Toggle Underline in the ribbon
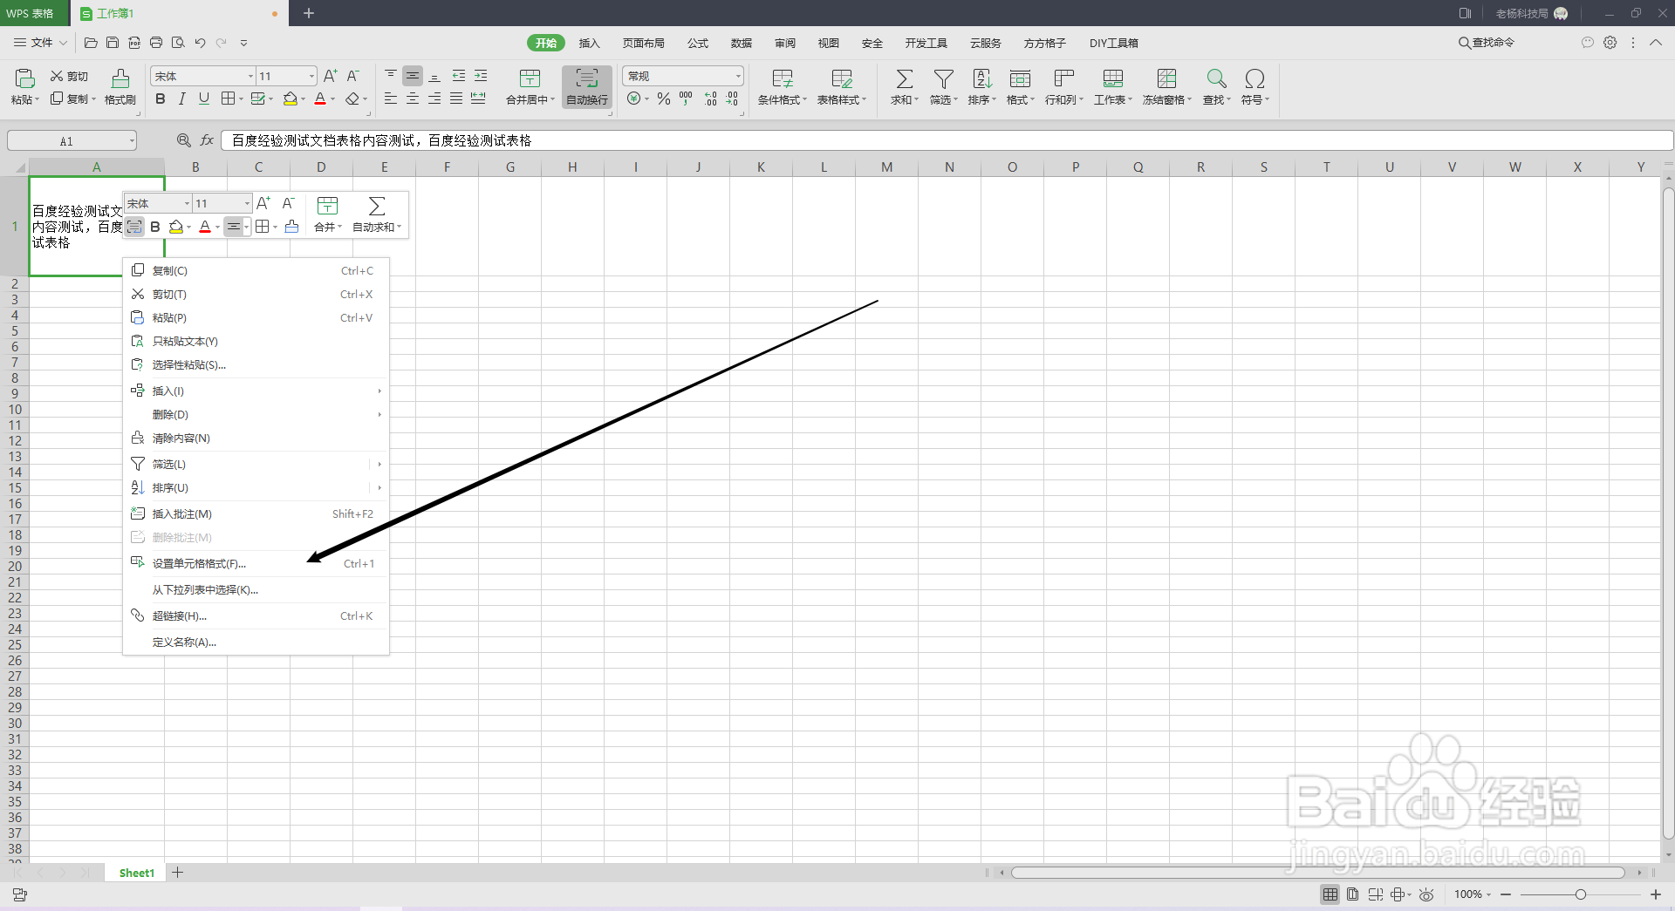Viewport: 1675px width, 911px height. click(203, 99)
